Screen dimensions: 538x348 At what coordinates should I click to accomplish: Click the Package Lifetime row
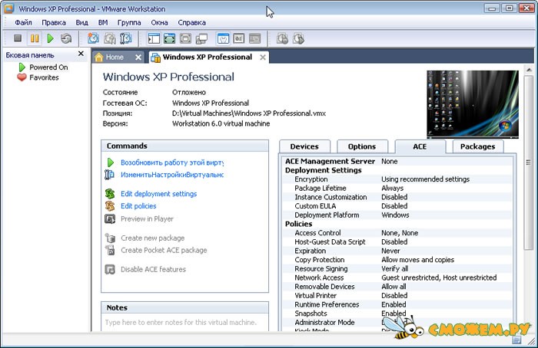[397, 189]
